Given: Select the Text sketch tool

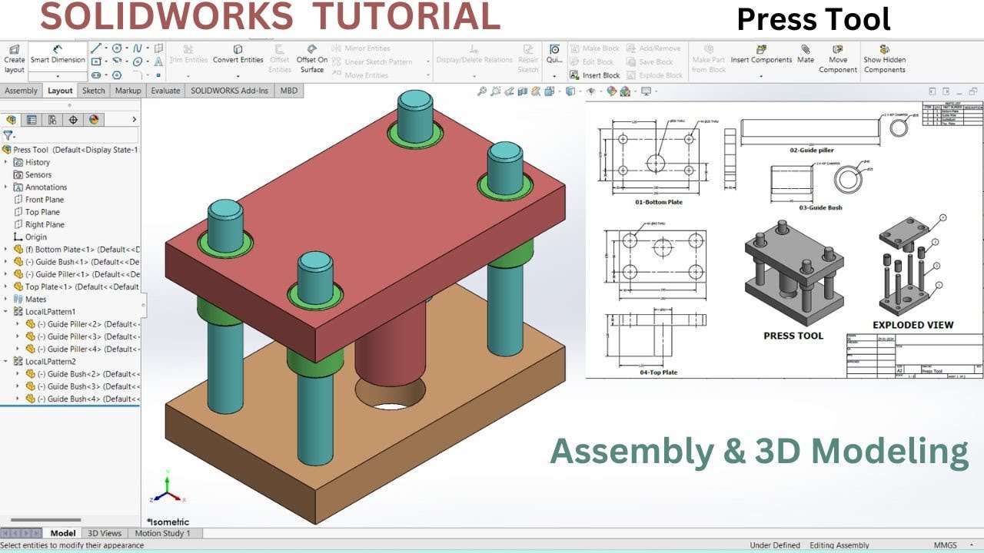Looking at the screenshot, I should coord(158,61).
